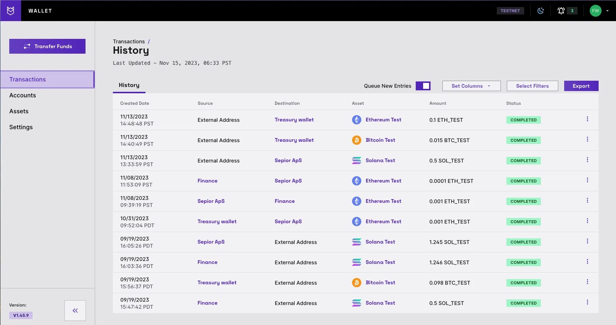The width and height of the screenshot is (616, 325).
Task: Click amount 0.5 SOL_TEST in 15:47:42 row
Action: pyautogui.click(x=446, y=303)
